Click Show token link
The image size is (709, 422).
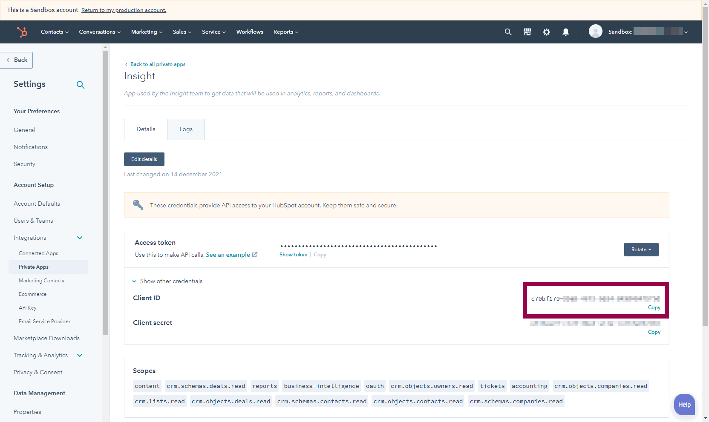point(293,255)
